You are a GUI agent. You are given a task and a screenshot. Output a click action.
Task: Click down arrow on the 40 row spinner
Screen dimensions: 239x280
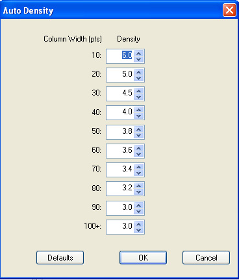coord(138,116)
